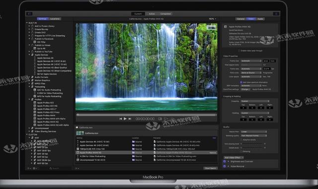Select the Video Sharing Services group icon
Image resolution: width=318 pixels, height=189 pixels.
coord(32,131)
